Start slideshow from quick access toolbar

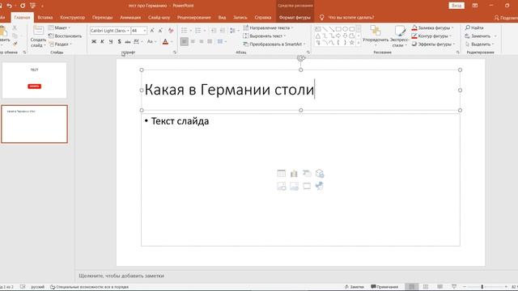[32, 6]
